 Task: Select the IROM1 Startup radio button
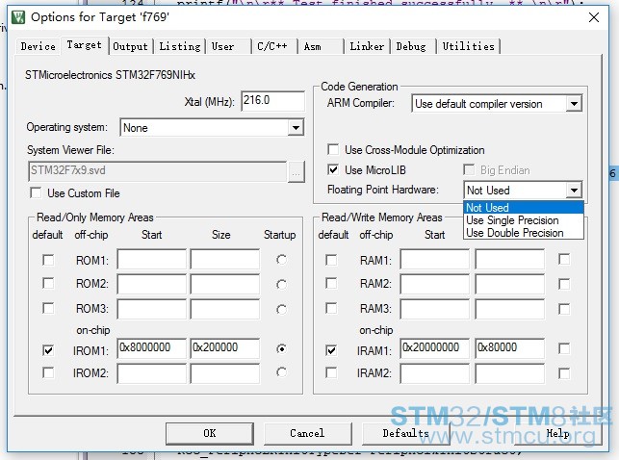tap(281, 348)
